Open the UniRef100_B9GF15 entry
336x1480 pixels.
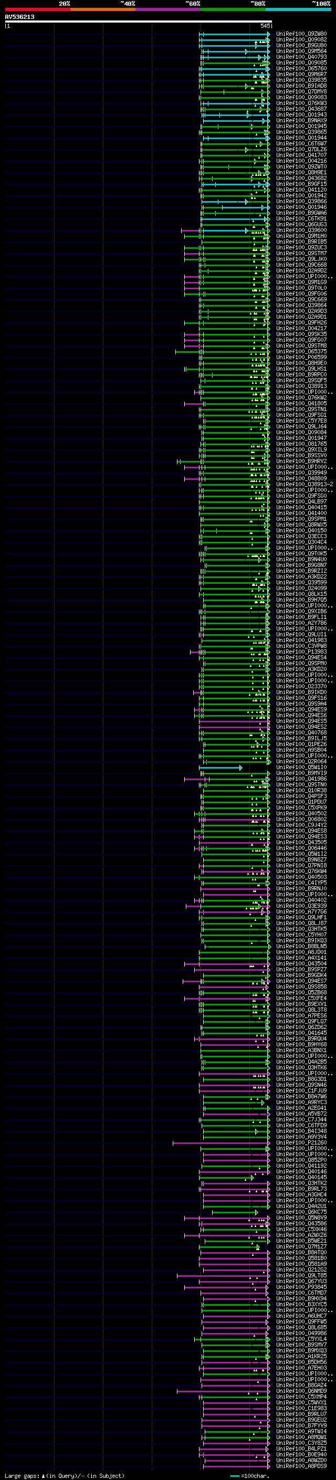[x=301, y=184]
